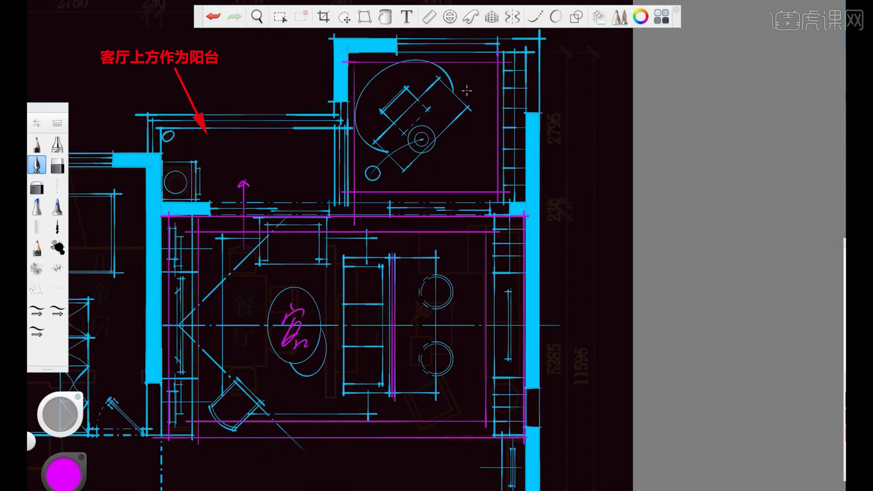Show the Brush Palette
873x491 pixels.
point(619,17)
